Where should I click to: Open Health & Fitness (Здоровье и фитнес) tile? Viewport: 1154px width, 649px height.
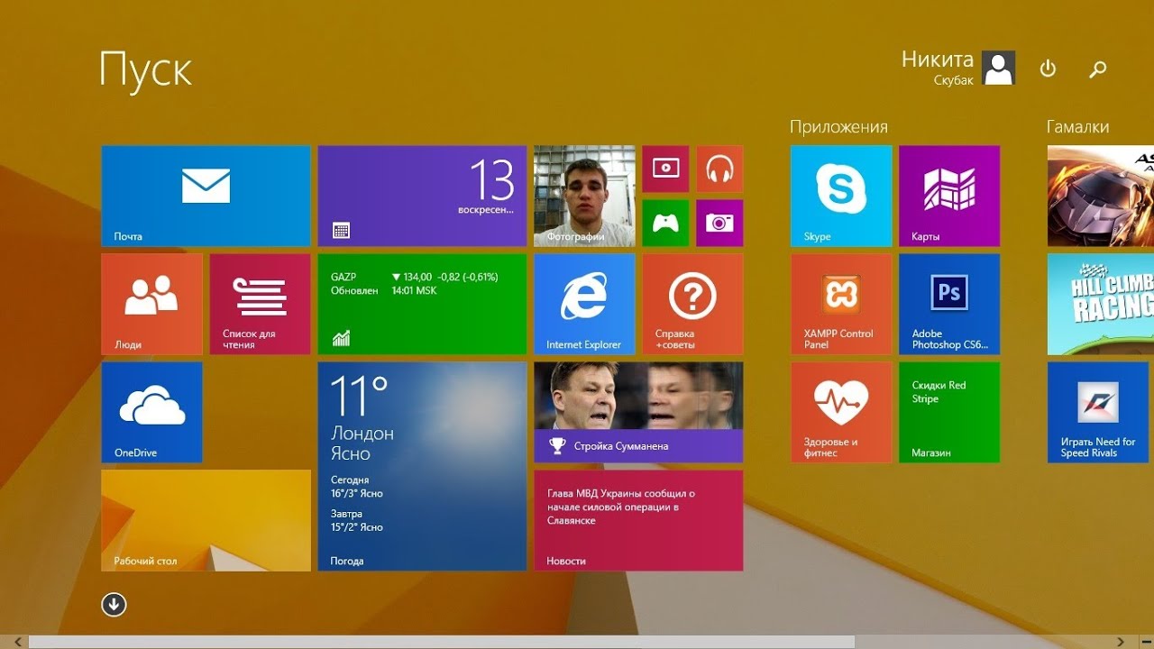coord(841,412)
